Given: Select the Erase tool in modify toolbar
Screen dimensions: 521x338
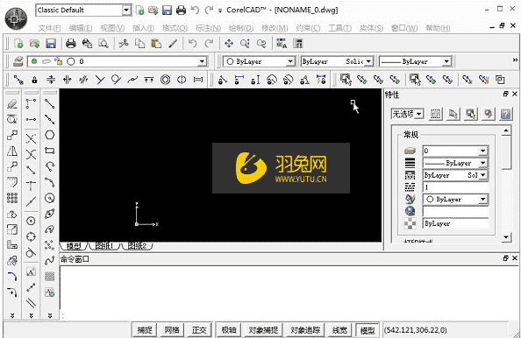Looking at the screenshot, I should [x=12, y=104].
